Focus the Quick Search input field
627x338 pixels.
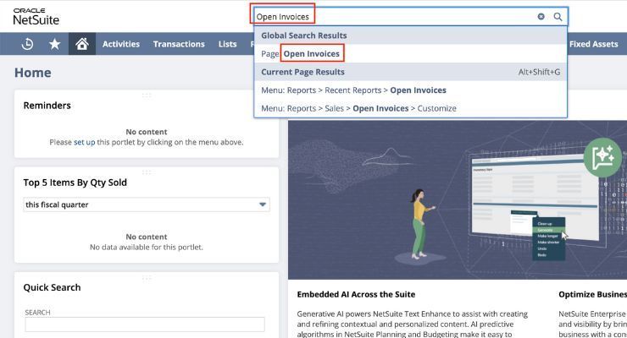click(145, 324)
